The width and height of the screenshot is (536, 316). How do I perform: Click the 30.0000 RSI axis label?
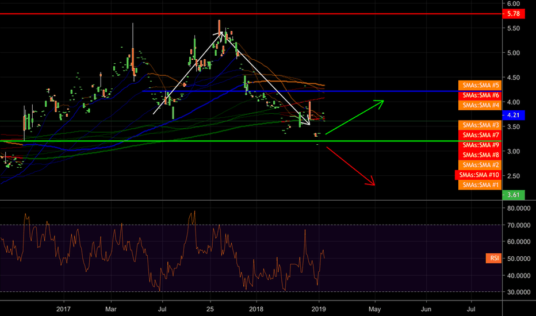pyautogui.click(x=519, y=292)
